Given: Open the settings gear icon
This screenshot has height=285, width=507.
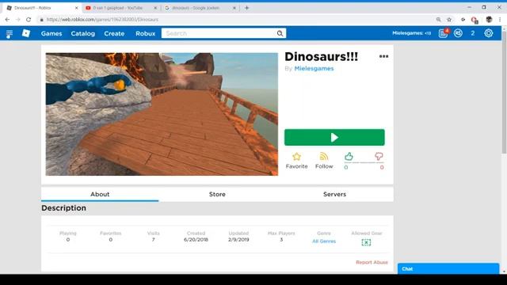Looking at the screenshot, I should (489, 33).
